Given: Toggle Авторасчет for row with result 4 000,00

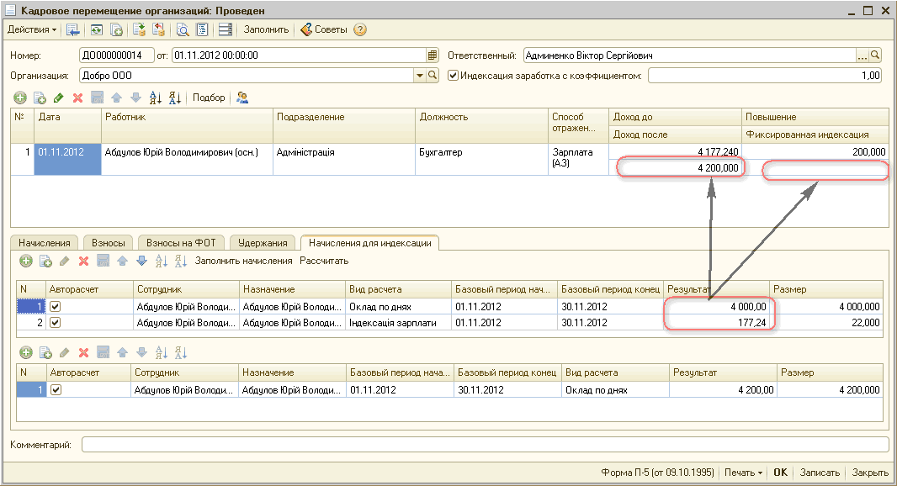Looking at the screenshot, I should pos(55,306).
